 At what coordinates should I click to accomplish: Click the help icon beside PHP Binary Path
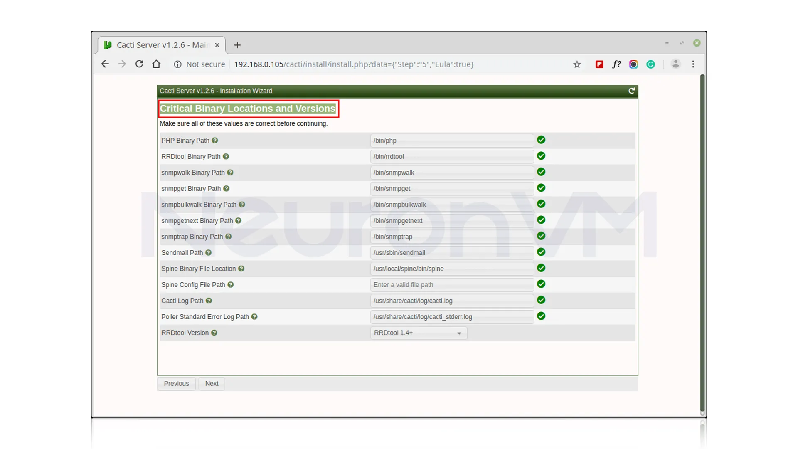click(x=215, y=141)
